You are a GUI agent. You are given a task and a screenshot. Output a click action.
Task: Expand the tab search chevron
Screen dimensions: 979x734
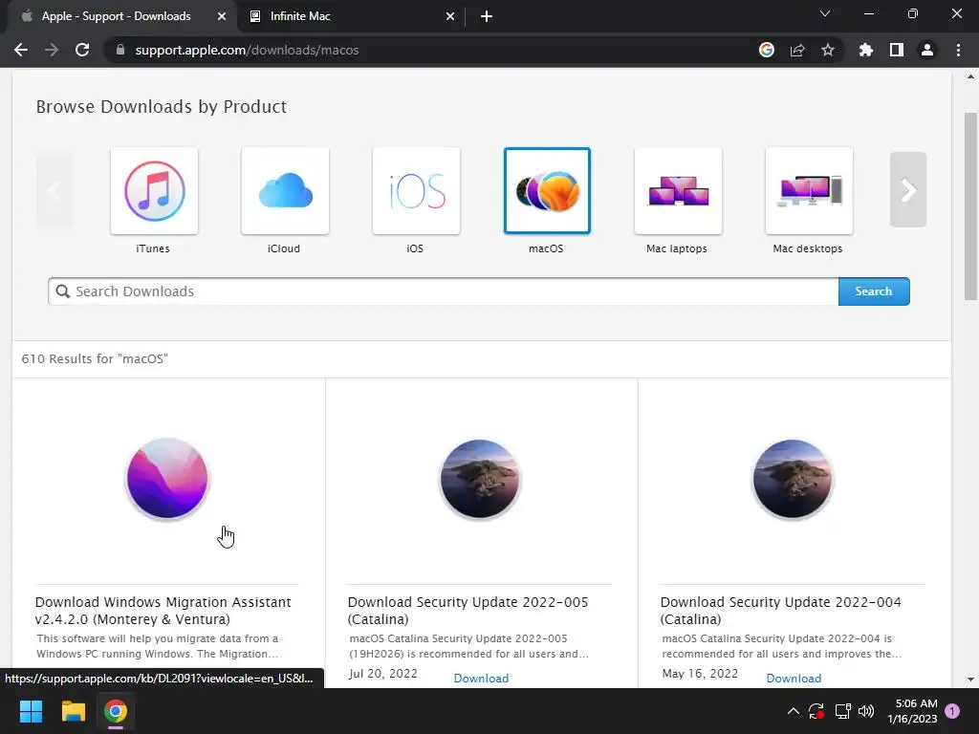click(x=825, y=13)
